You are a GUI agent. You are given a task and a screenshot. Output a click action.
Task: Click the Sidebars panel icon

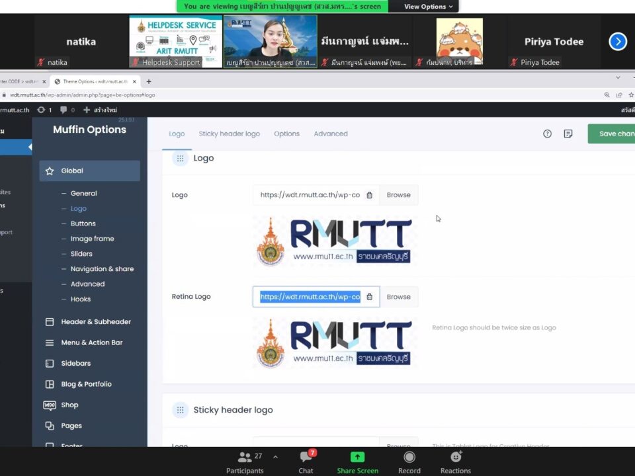pyautogui.click(x=50, y=364)
